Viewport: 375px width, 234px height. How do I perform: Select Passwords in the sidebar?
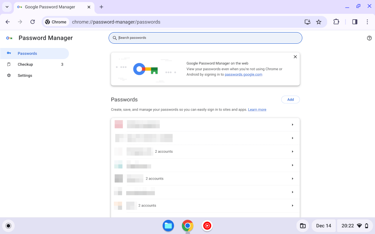[x=34, y=54]
